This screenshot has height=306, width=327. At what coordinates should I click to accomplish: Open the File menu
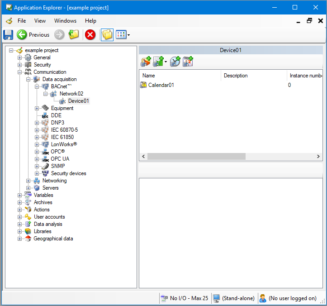22,21
